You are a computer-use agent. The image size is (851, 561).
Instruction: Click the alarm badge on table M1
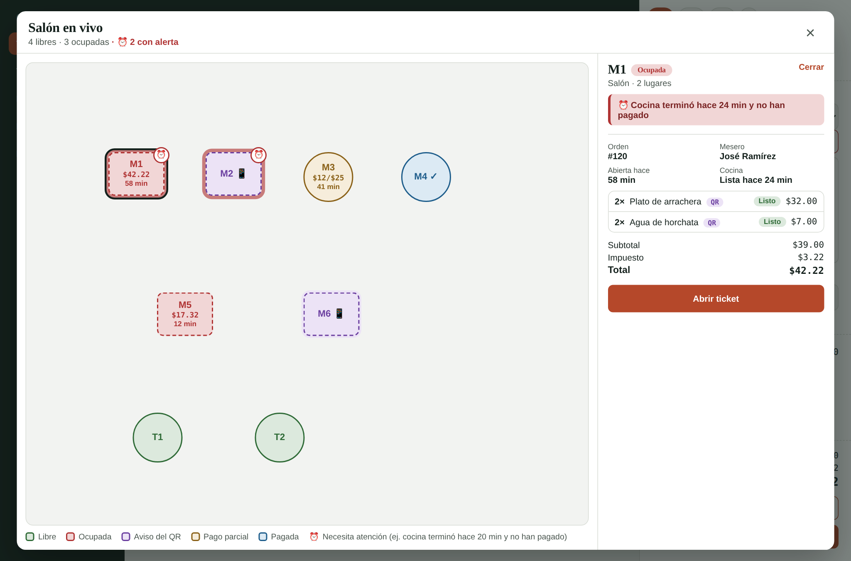[161, 155]
